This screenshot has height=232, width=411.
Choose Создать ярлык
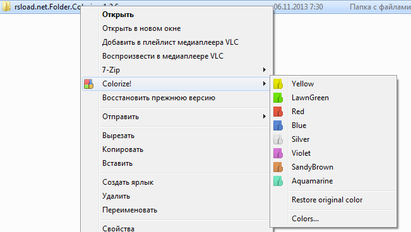[x=128, y=182]
